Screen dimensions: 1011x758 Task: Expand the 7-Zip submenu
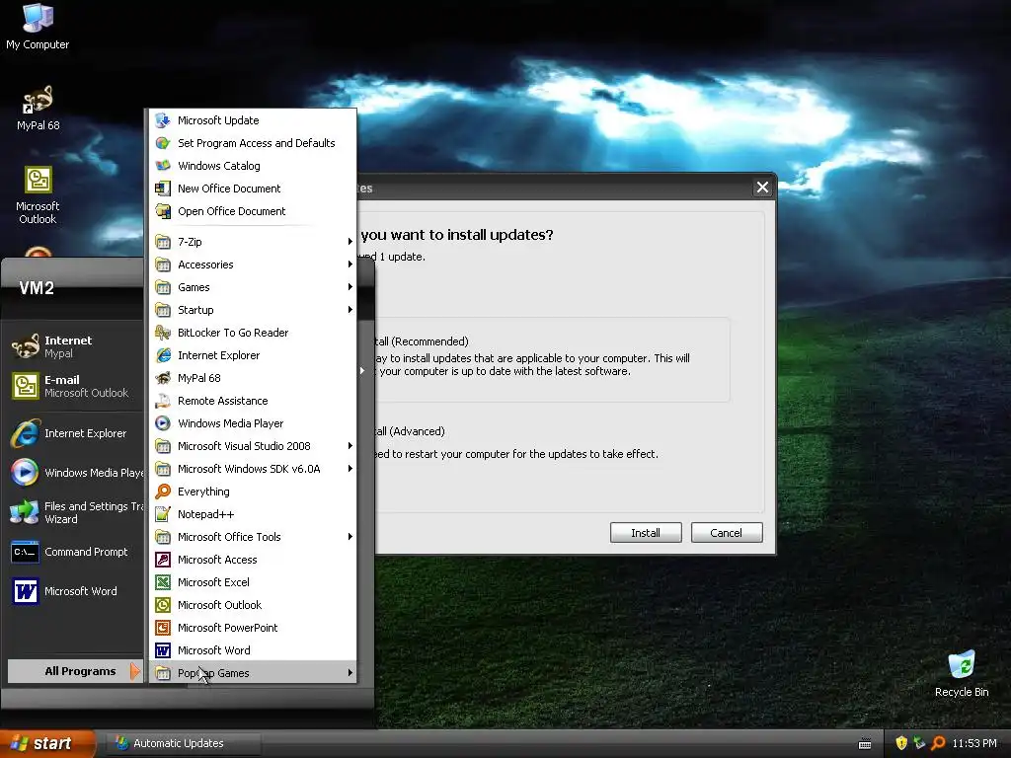point(252,242)
